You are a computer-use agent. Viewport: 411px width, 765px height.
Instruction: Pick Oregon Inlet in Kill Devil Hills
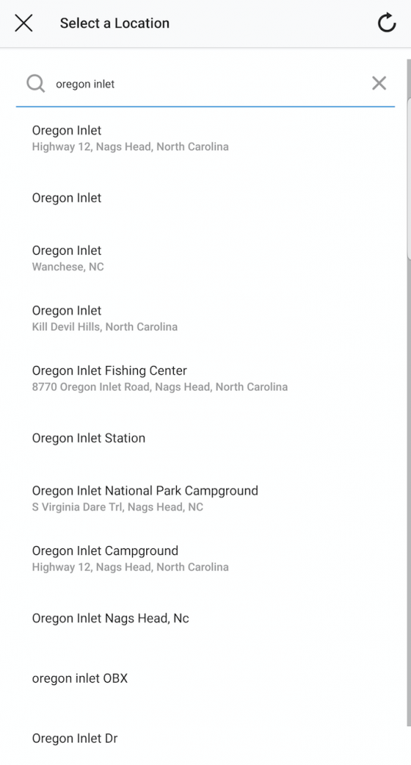204,318
